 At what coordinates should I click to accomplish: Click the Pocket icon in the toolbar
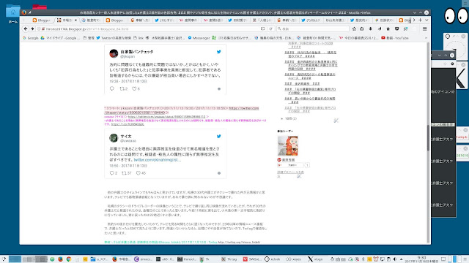coord(397,29)
